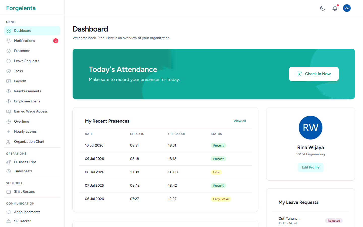The width and height of the screenshot is (363, 227).
Task: Click the Earned Wage Access cash icon
Action: (9, 111)
